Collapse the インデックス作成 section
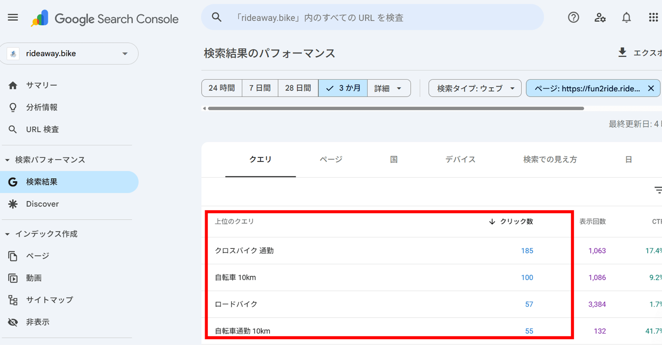Image resolution: width=662 pixels, height=345 pixels. pyautogui.click(x=41, y=234)
